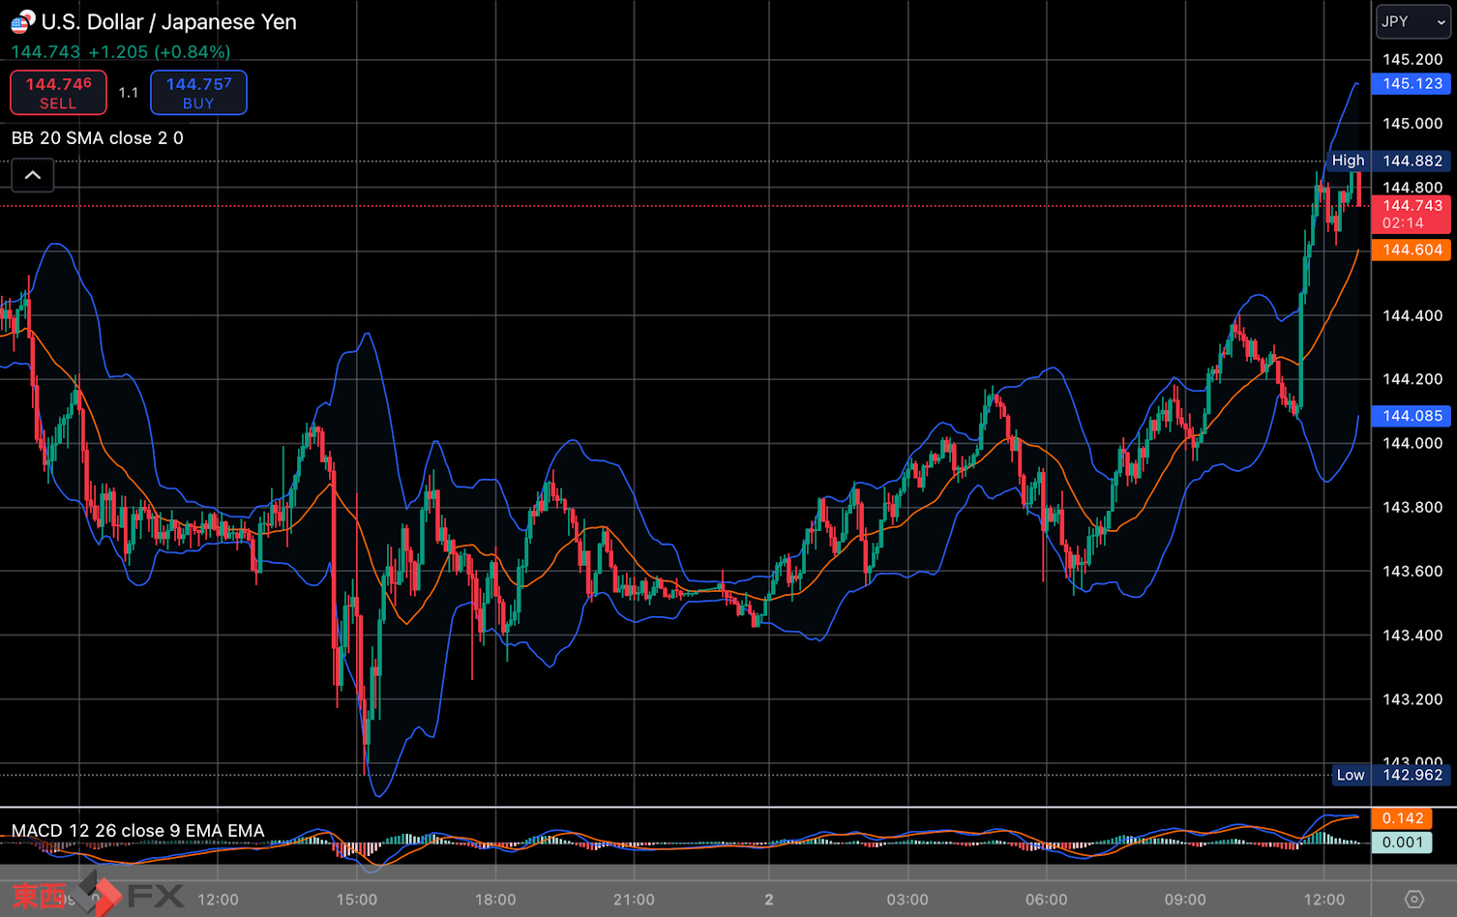Click the orange 144.604 basis price label

[x=1412, y=250]
